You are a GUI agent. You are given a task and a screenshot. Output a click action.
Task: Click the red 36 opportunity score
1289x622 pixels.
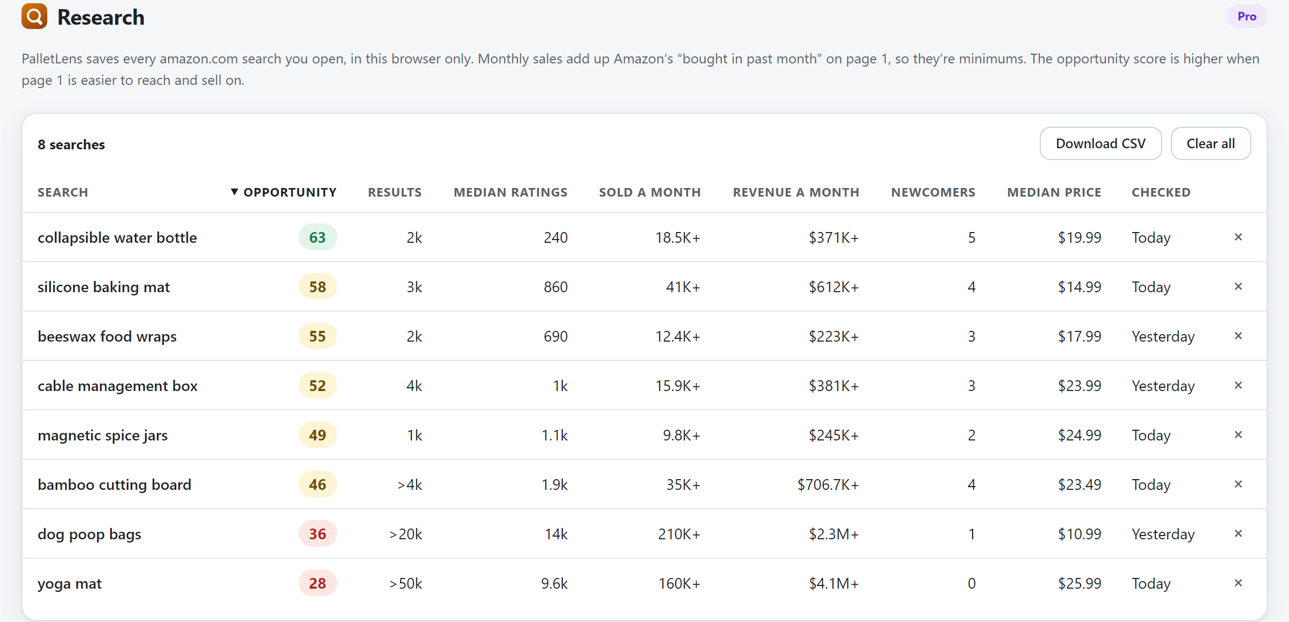tap(317, 533)
